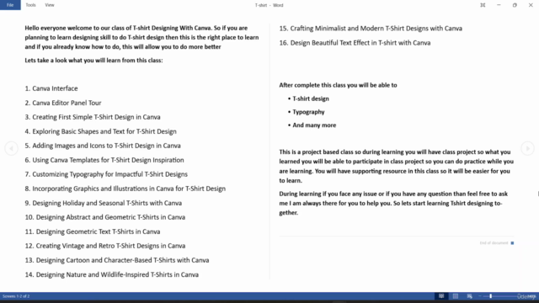The width and height of the screenshot is (539, 303).
Task: Click 'Using Canva Templates' list item
Action: (104, 160)
